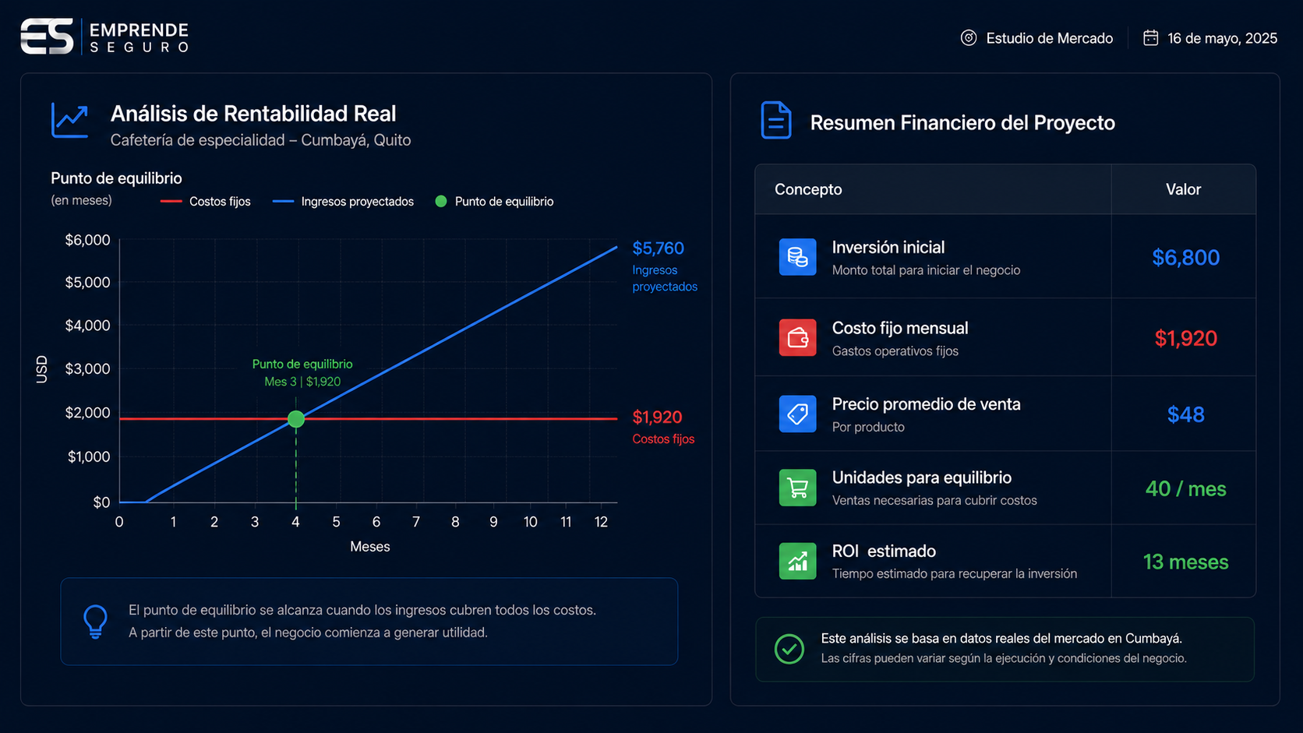This screenshot has height=733, width=1303.
Task: Click the red Costos fijos legend line
Action: point(171,201)
